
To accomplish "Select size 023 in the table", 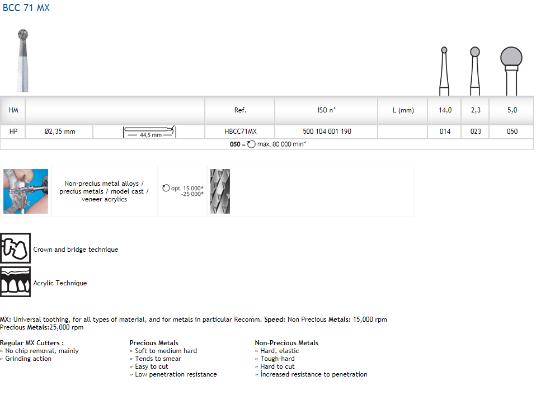I will (475, 131).
